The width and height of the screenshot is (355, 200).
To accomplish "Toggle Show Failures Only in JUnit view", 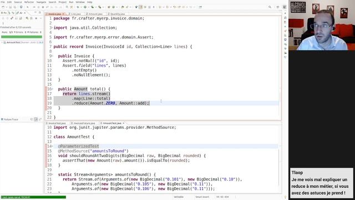I will click(12, 18).
